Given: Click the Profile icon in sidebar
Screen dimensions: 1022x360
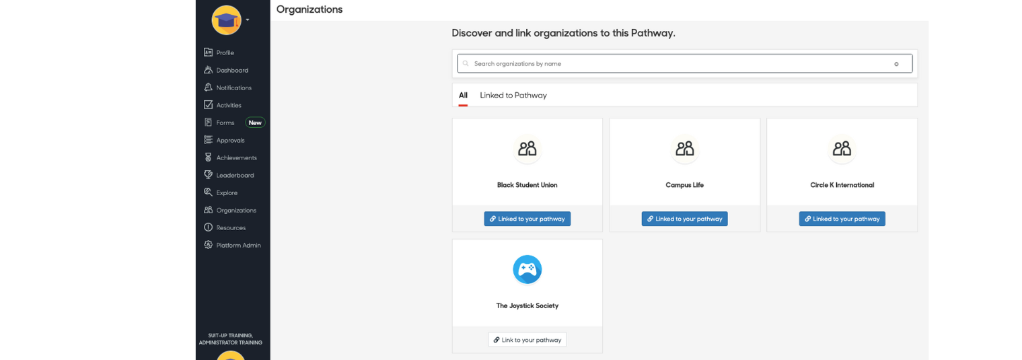Looking at the screenshot, I should [209, 52].
